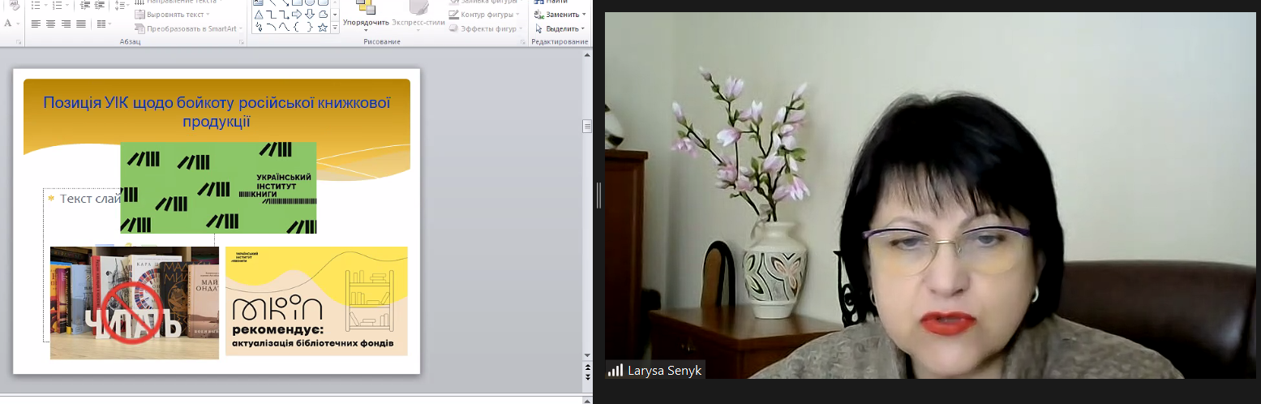1261x404 pixels.
Task: Open the Абзац dialog launcher
Action: pyautogui.click(x=242, y=41)
